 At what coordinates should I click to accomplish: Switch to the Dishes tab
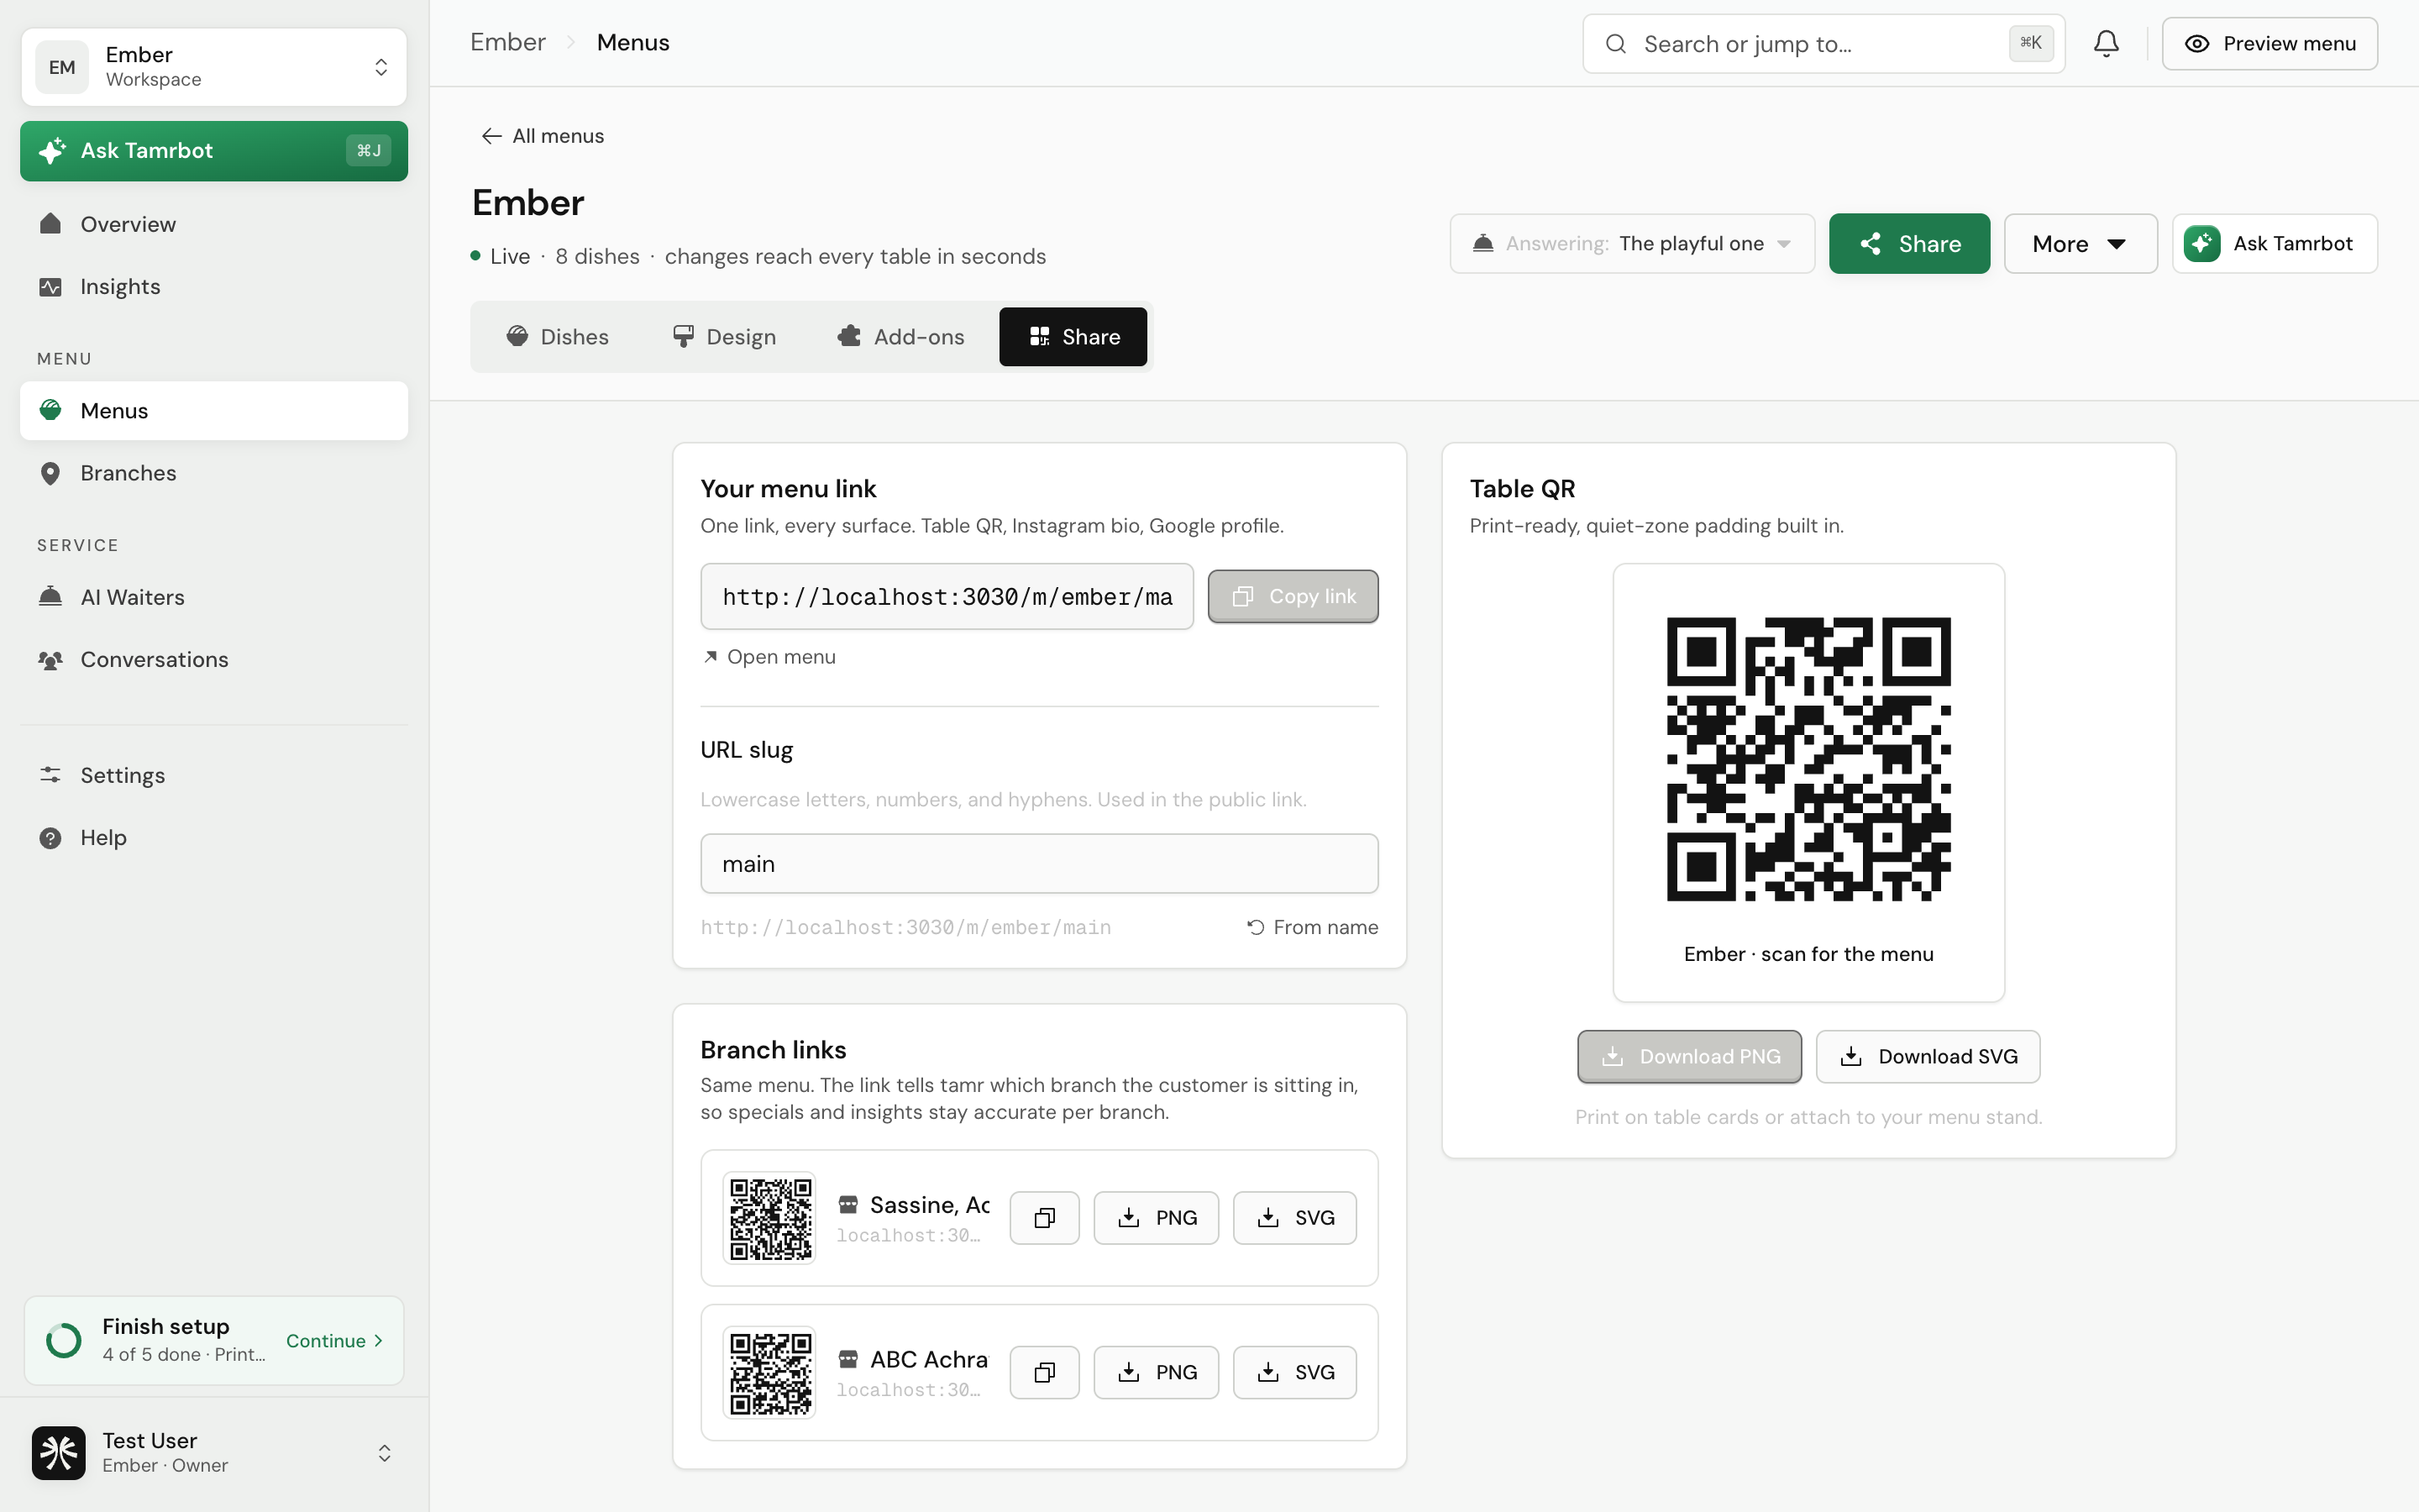pyautogui.click(x=557, y=337)
